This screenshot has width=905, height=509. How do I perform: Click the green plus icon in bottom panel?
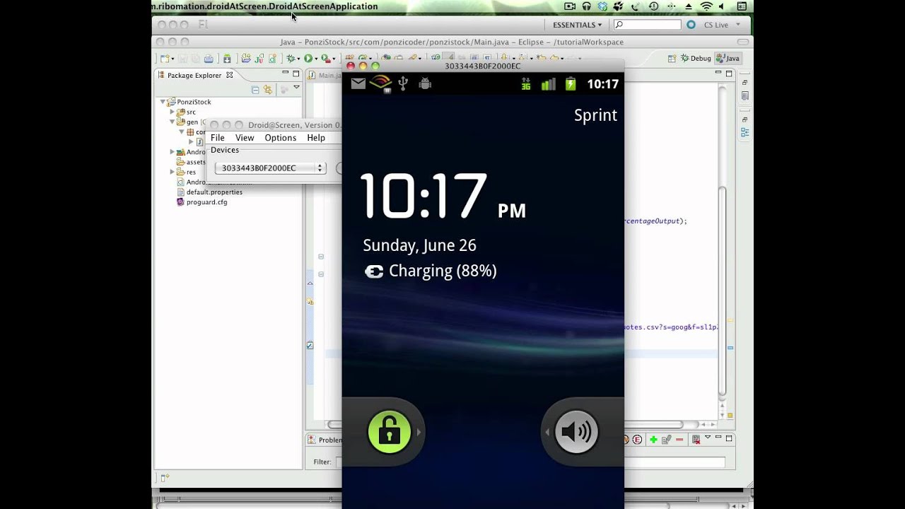[653, 440]
